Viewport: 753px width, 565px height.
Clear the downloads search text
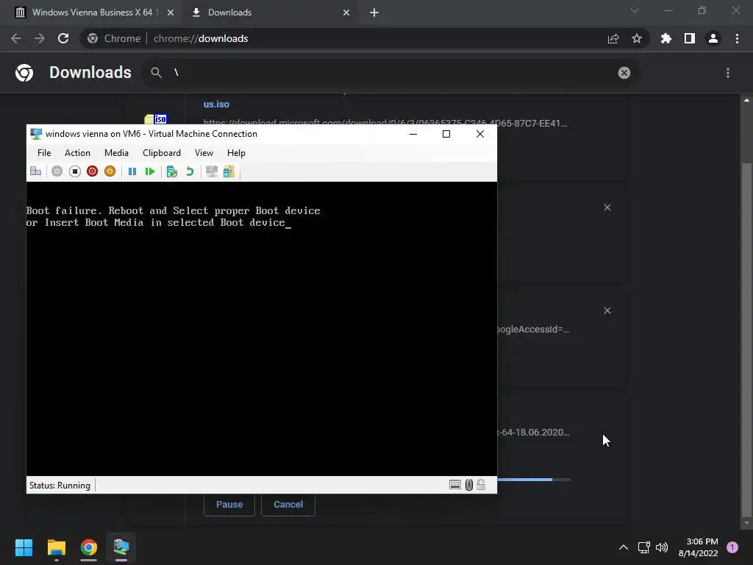624,73
